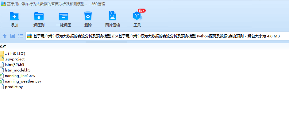This screenshot has height=123, width=289.
Task: Click the spreadsheet icon of nanning_weather.csv
Action: tap(2, 81)
